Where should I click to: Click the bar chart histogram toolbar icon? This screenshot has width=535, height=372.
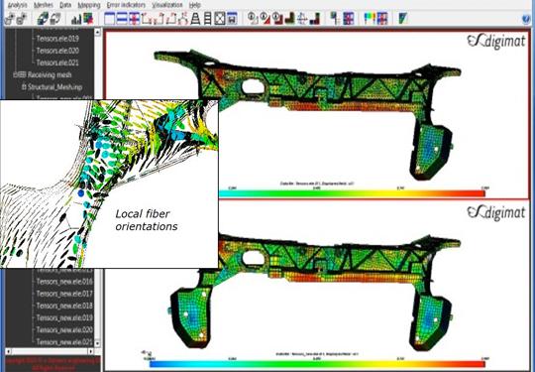(76, 19)
